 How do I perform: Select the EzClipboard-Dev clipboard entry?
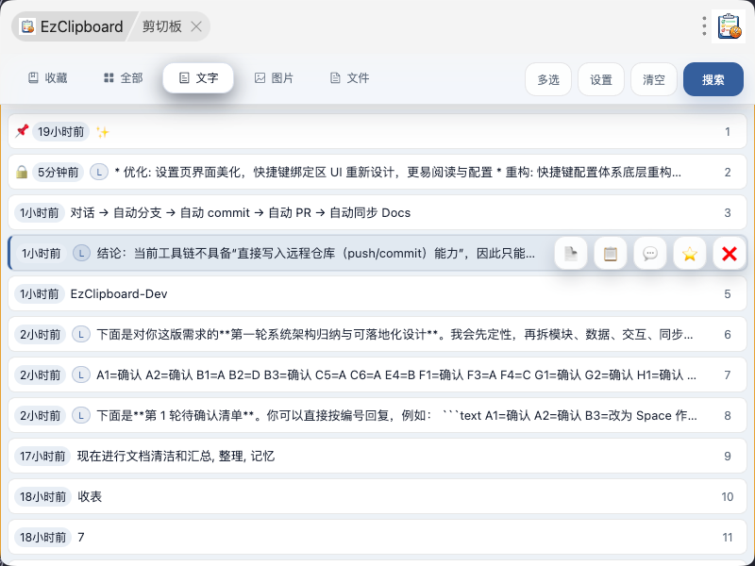click(x=377, y=293)
